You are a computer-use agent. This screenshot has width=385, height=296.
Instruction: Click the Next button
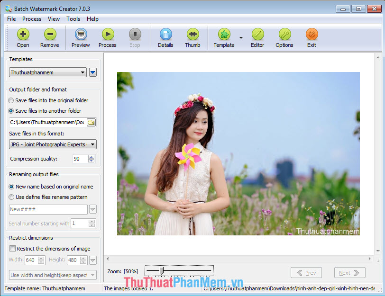coord(349,272)
